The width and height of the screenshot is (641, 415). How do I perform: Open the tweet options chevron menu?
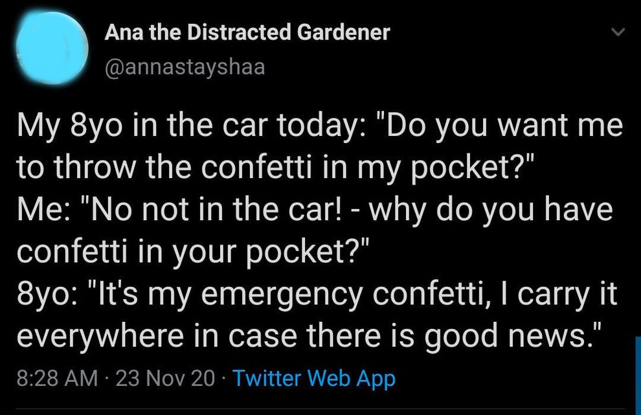[618, 32]
